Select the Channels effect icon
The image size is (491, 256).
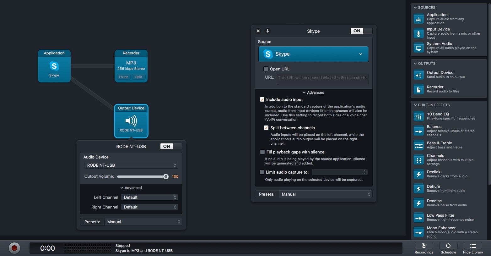click(x=419, y=160)
